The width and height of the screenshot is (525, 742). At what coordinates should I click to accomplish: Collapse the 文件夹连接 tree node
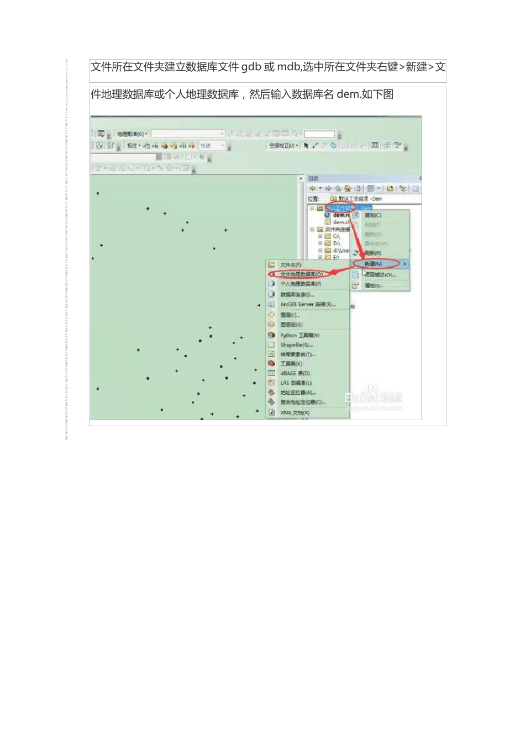click(x=312, y=229)
